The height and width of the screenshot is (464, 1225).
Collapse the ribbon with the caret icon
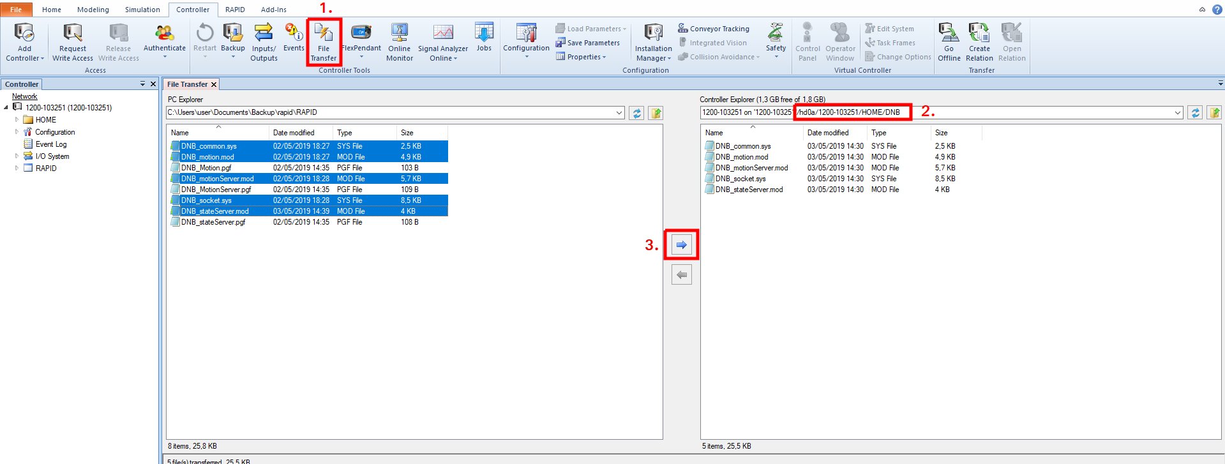pyautogui.click(x=1202, y=10)
